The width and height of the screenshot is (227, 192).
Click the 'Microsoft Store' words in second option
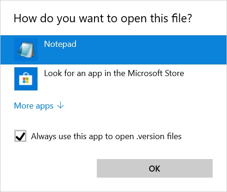[x=156, y=73]
